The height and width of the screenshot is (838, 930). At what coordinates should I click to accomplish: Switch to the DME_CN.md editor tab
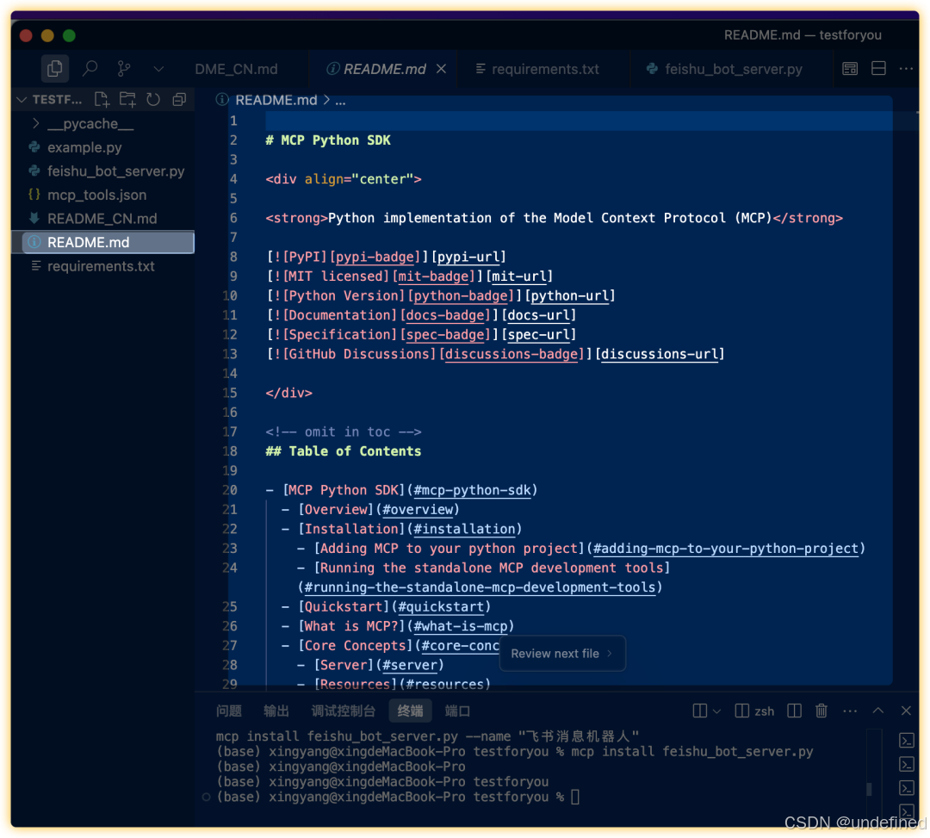point(236,69)
